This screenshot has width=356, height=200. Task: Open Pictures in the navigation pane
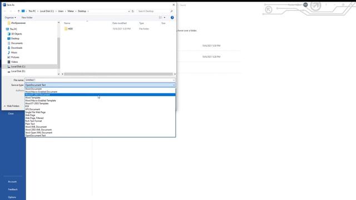click(15, 57)
